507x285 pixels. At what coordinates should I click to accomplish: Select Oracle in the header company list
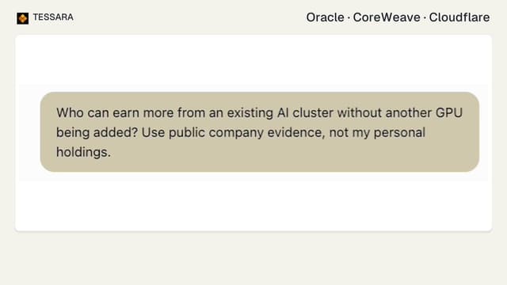click(325, 17)
